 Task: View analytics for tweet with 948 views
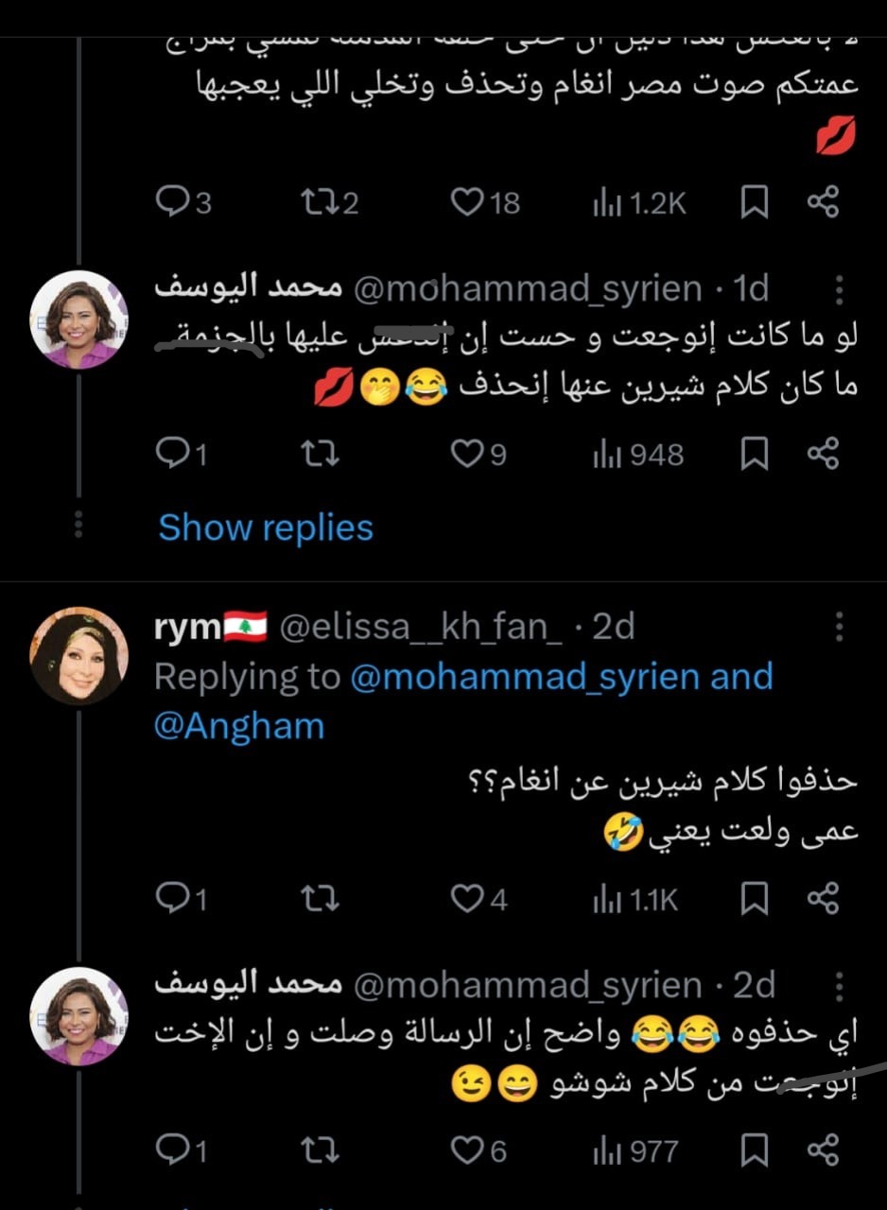coord(637,455)
